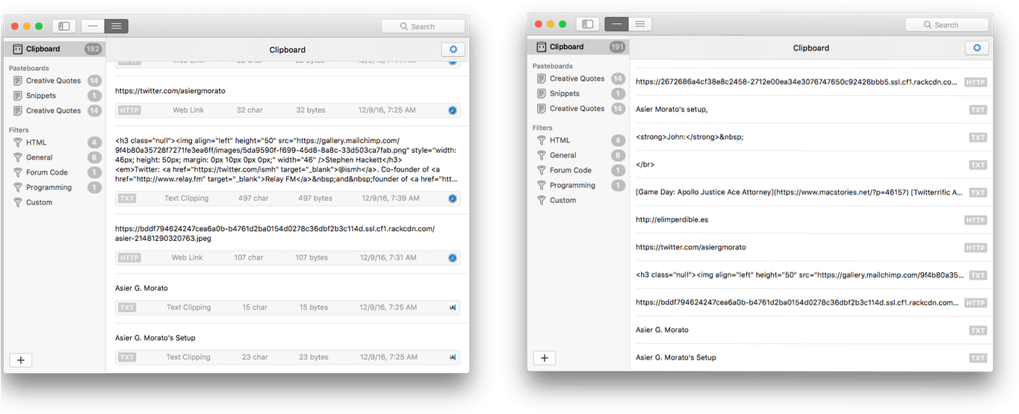Open gear settings button in right window
The width and height of the screenshot is (1019, 414).
point(976,48)
